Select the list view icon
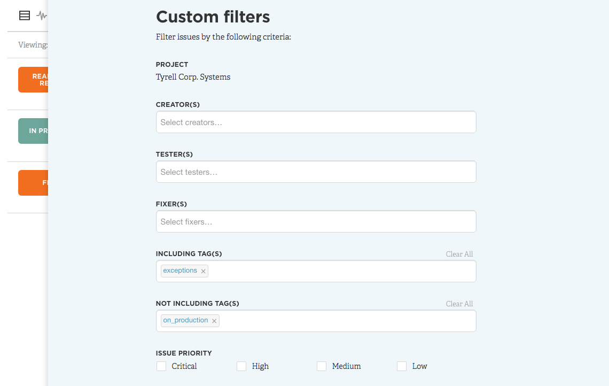This screenshot has height=386, width=609. click(24, 15)
